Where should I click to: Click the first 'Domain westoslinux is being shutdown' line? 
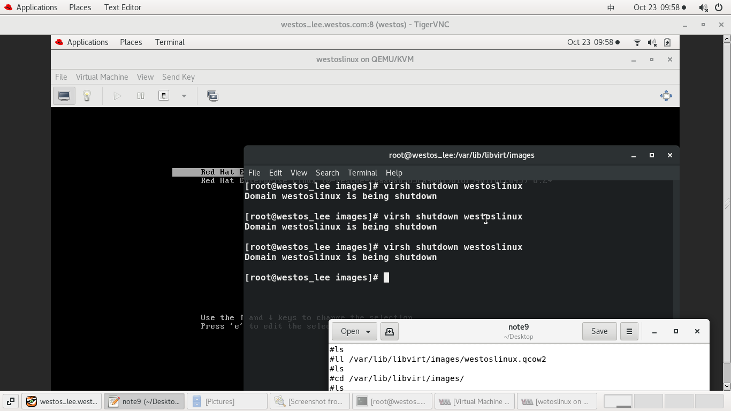340,196
